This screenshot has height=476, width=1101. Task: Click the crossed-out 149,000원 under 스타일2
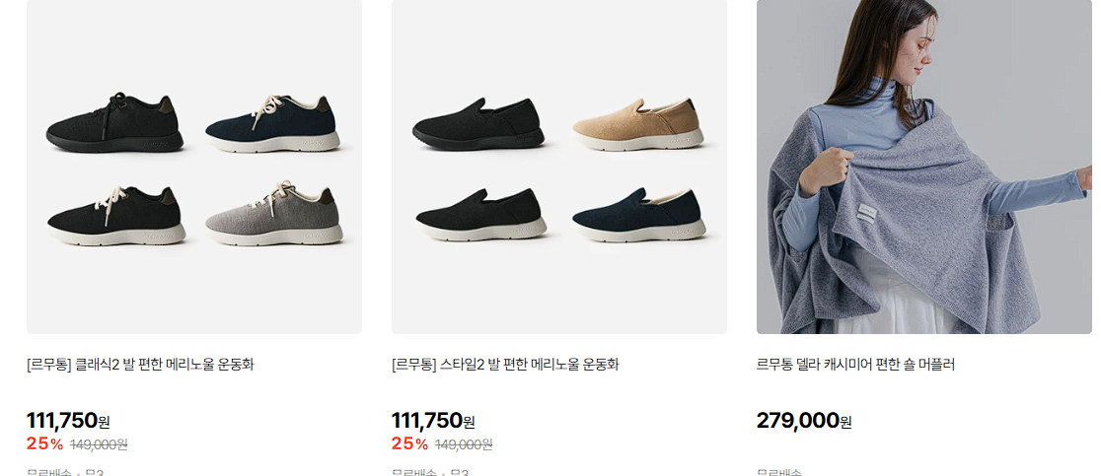tap(464, 443)
